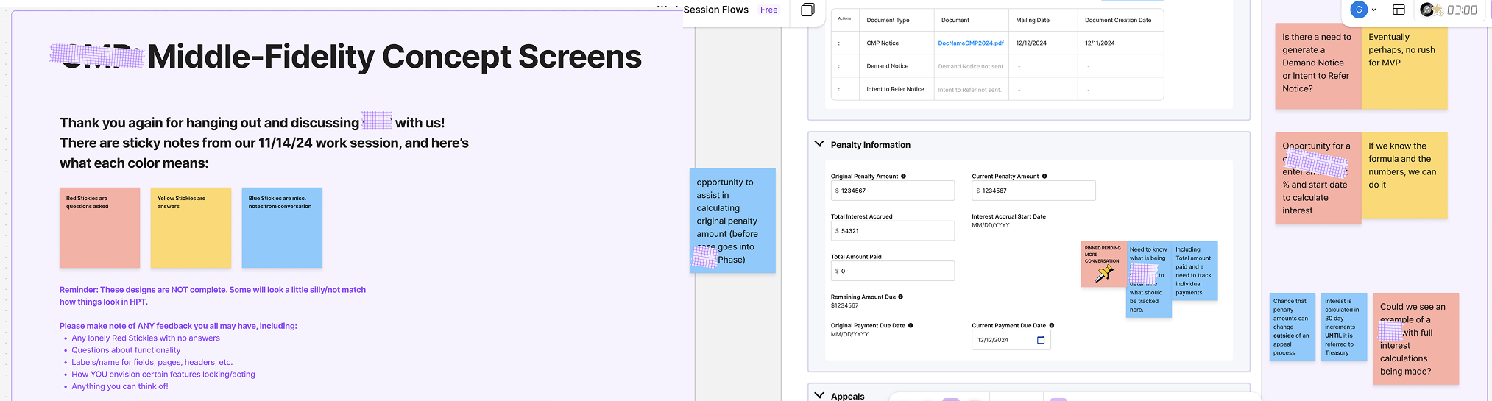Select red sticky 'Is there a need to generate'
The width and height of the screenshot is (1492, 401).
[1318, 66]
